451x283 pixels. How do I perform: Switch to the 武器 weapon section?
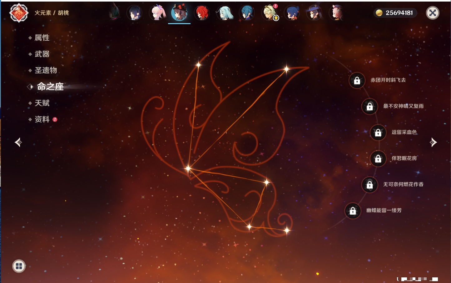click(x=42, y=54)
